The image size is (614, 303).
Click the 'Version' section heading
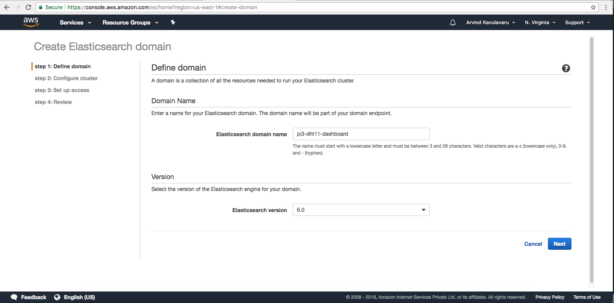(163, 177)
